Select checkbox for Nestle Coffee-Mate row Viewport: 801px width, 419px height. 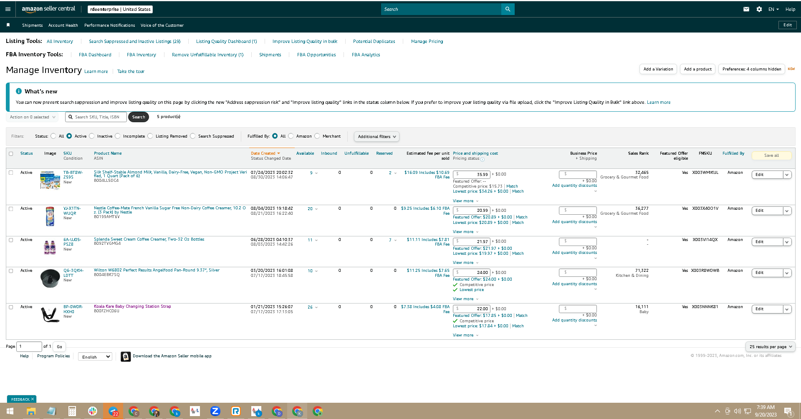pos(11,209)
